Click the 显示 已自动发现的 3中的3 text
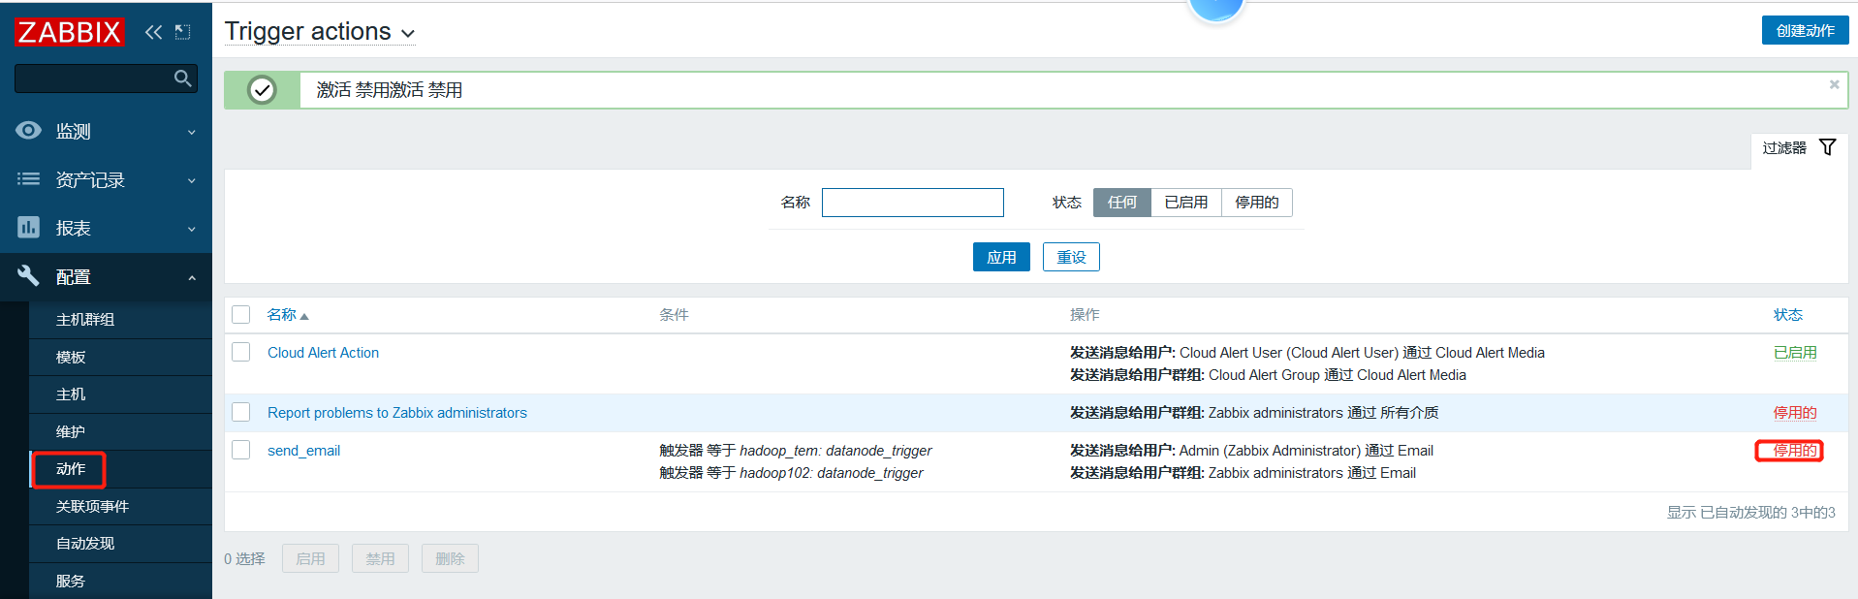 coord(1751,513)
